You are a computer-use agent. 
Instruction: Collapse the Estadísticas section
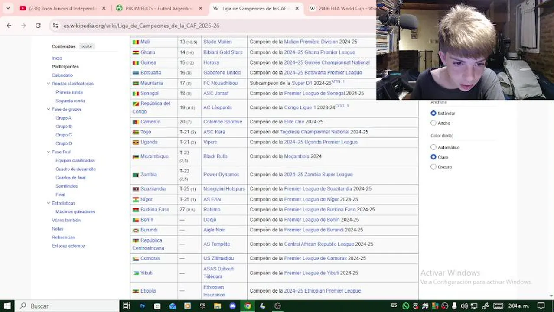point(49,203)
